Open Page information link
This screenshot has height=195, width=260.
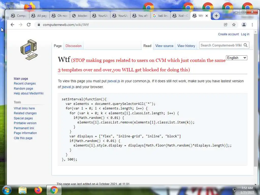(x=25, y=133)
